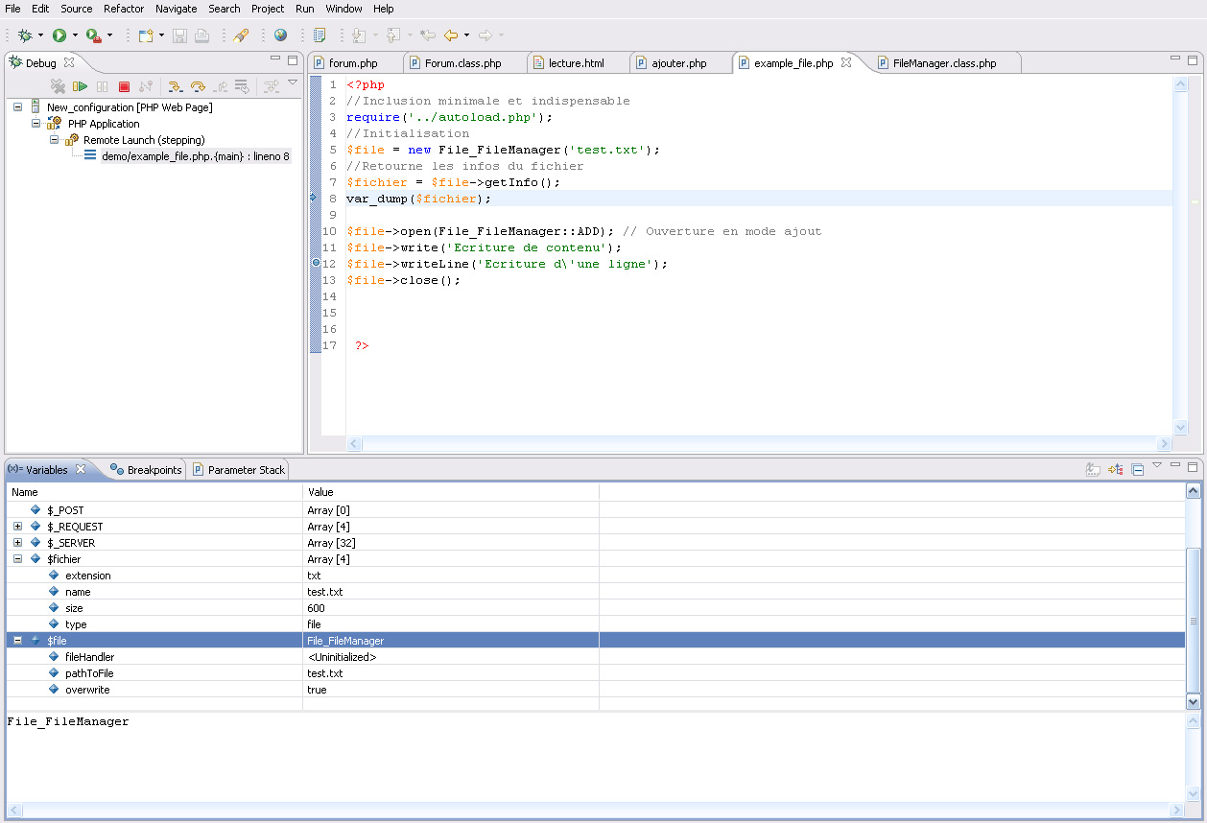The image size is (1207, 823).
Task: Click the Variables view vertical scrollbar thumb
Action: point(1193,619)
